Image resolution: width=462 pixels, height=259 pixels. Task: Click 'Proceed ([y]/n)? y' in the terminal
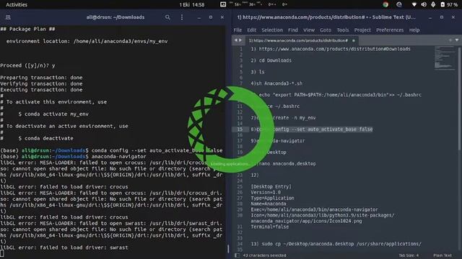[x=27, y=65]
